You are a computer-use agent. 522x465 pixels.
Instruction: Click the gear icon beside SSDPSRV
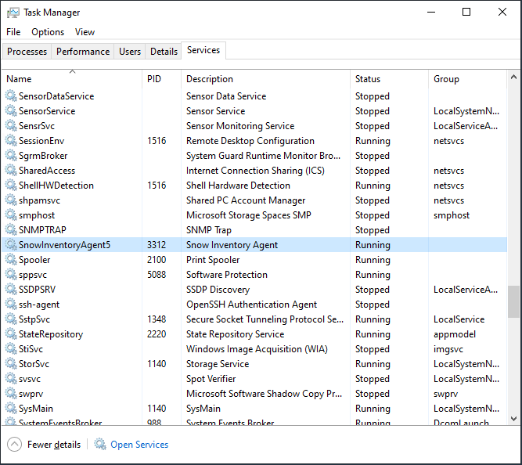11,290
